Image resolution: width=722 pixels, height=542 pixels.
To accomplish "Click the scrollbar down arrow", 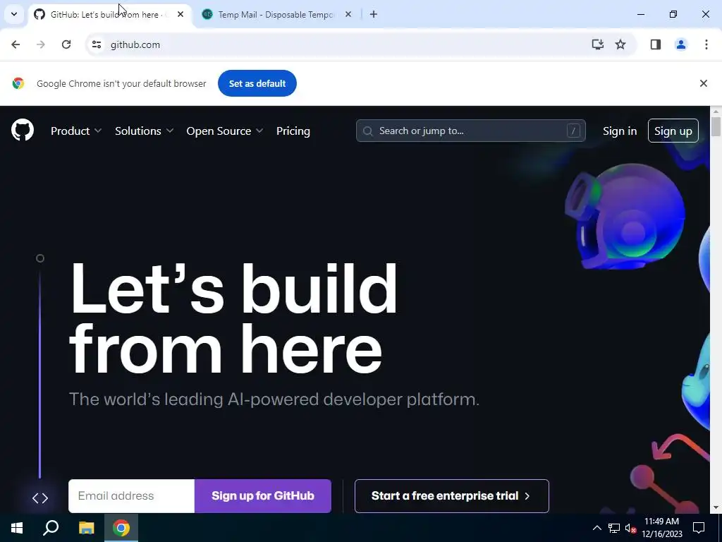I will (716, 507).
